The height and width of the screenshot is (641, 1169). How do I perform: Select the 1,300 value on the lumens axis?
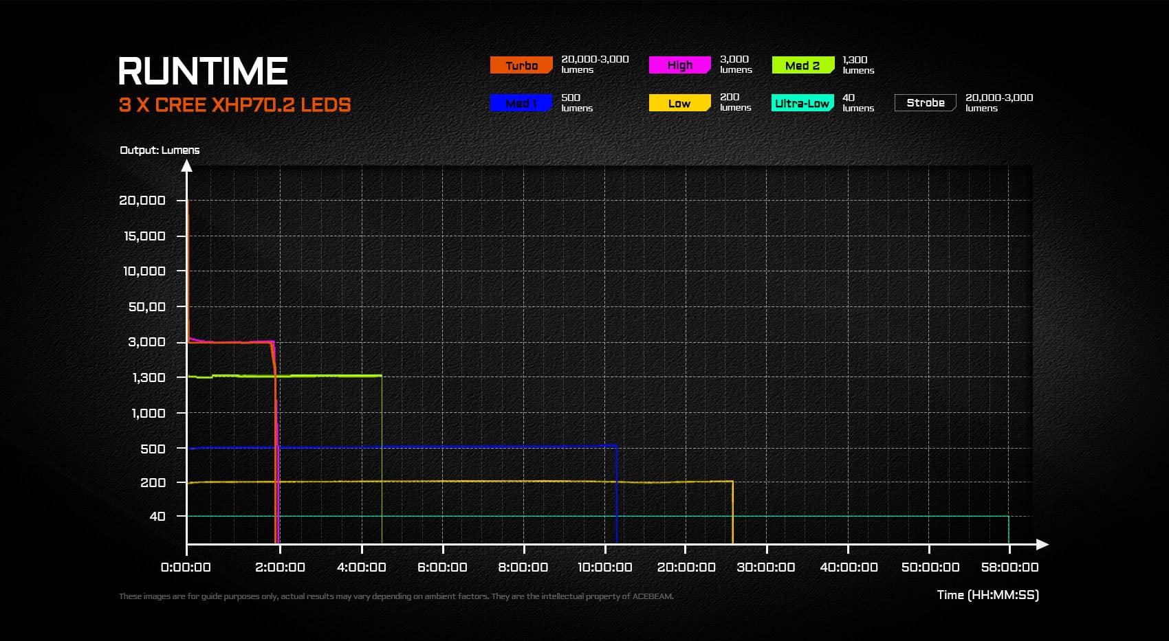(x=149, y=378)
